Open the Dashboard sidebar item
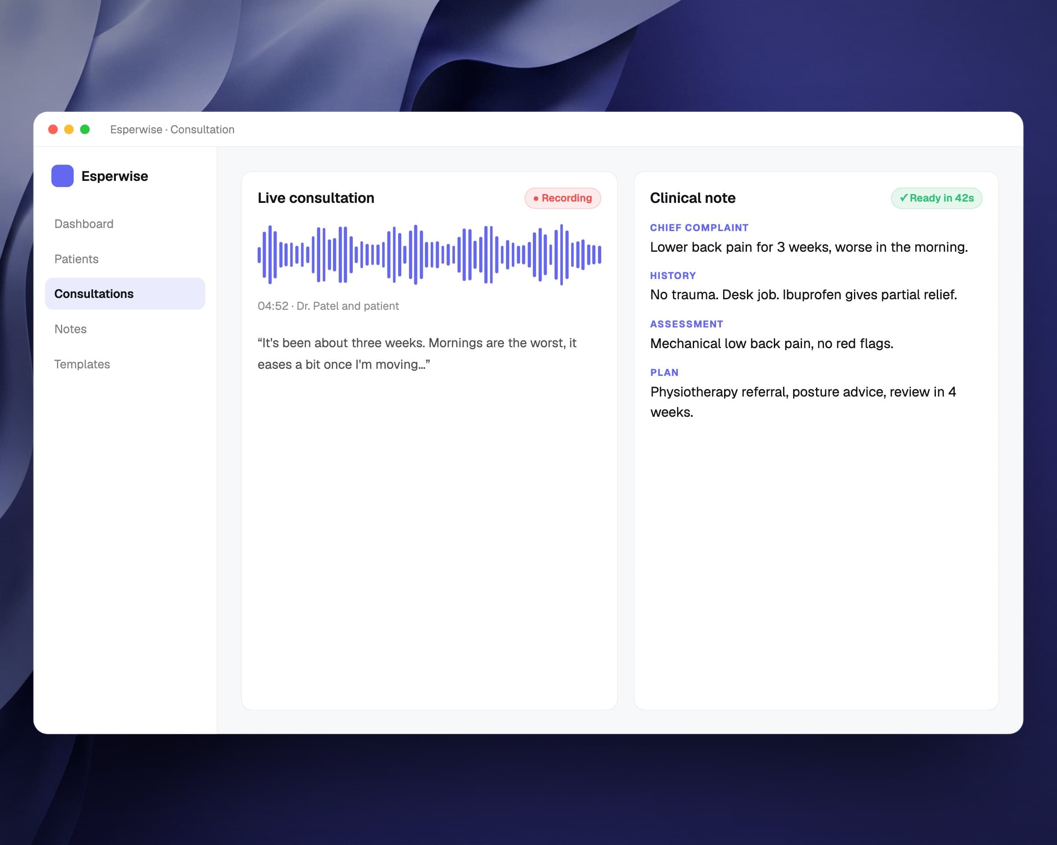The image size is (1057, 845). 125,224
